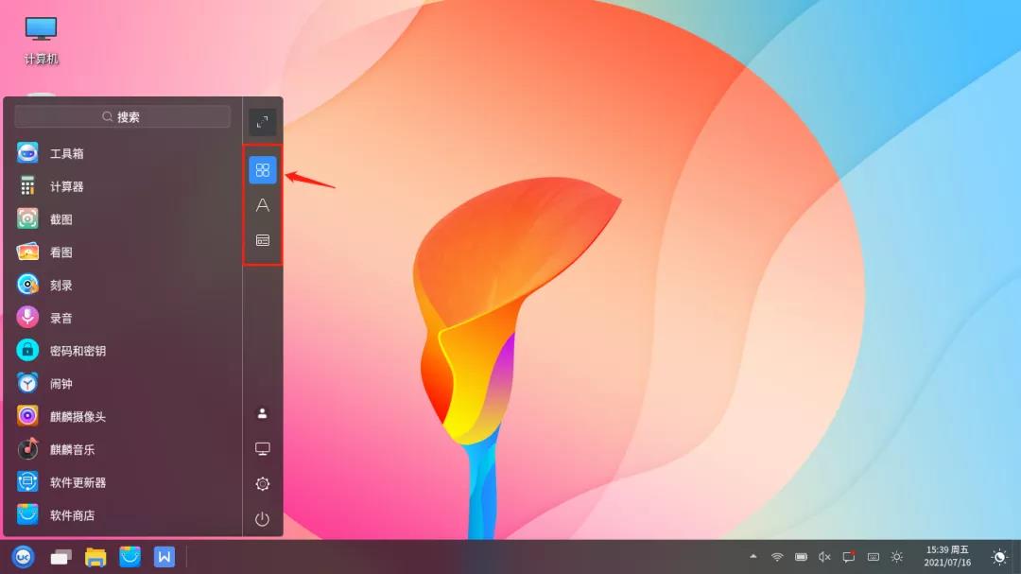
Task: Open 密码和密钥 app
Action: coord(78,351)
